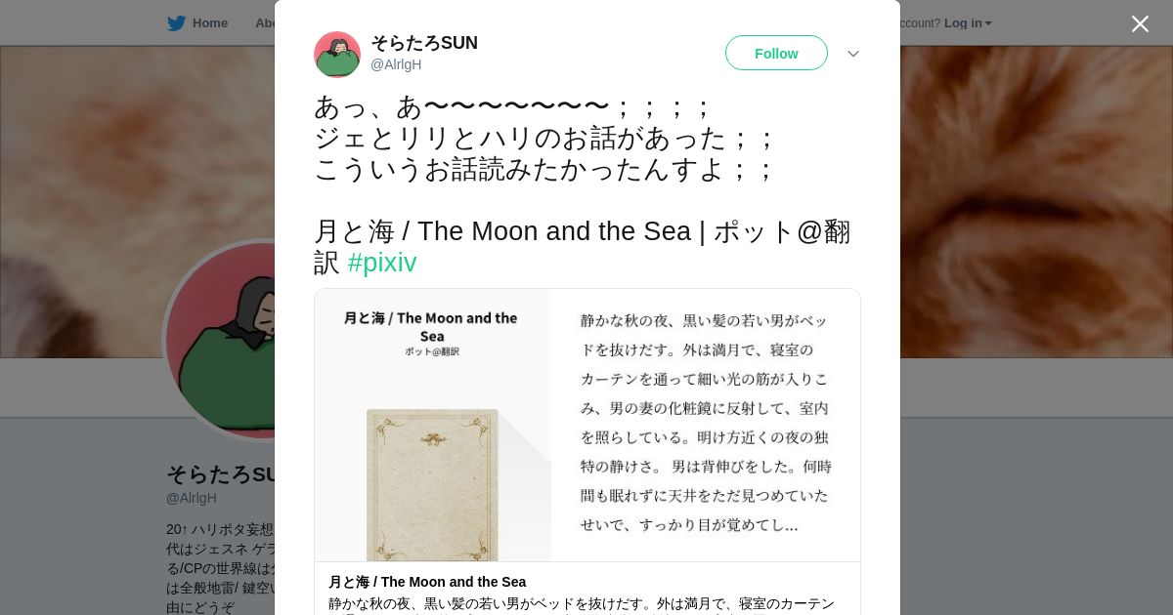Open the Home link in navigation bar
This screenshot has width=1173, height=615.
click(209, 23)
